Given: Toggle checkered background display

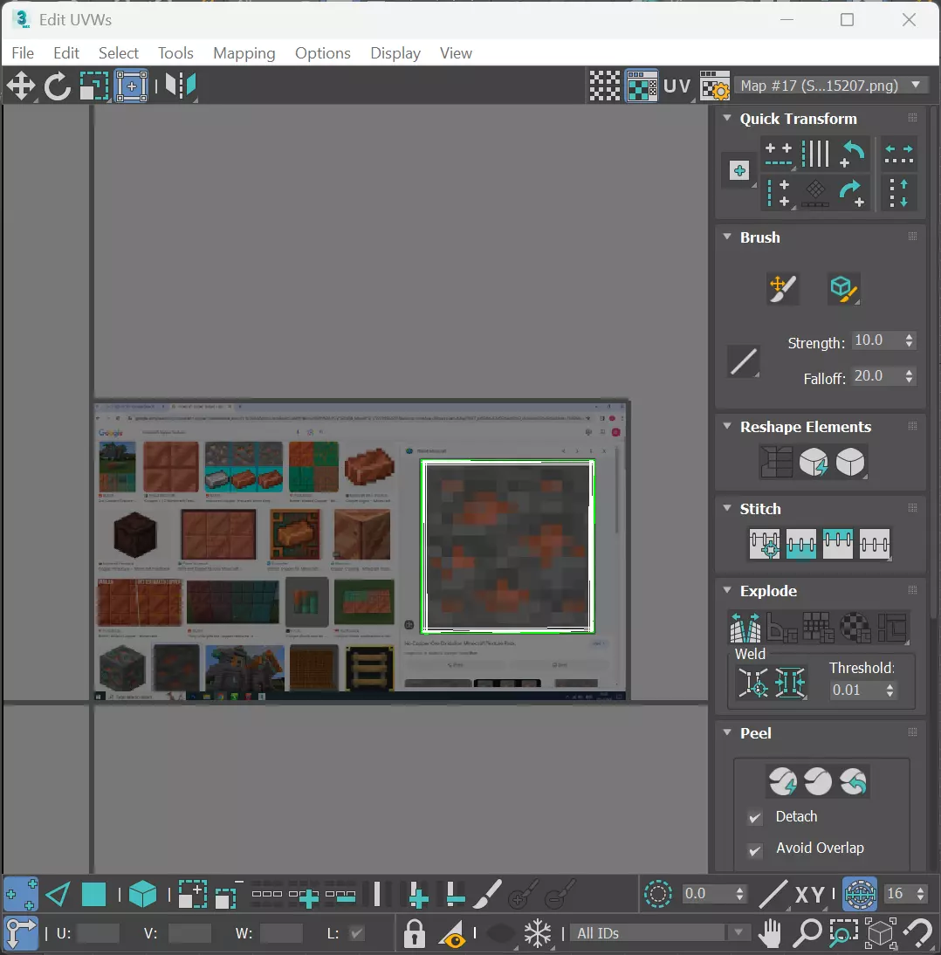Looking at the screenshot, I should click(605, 86).
